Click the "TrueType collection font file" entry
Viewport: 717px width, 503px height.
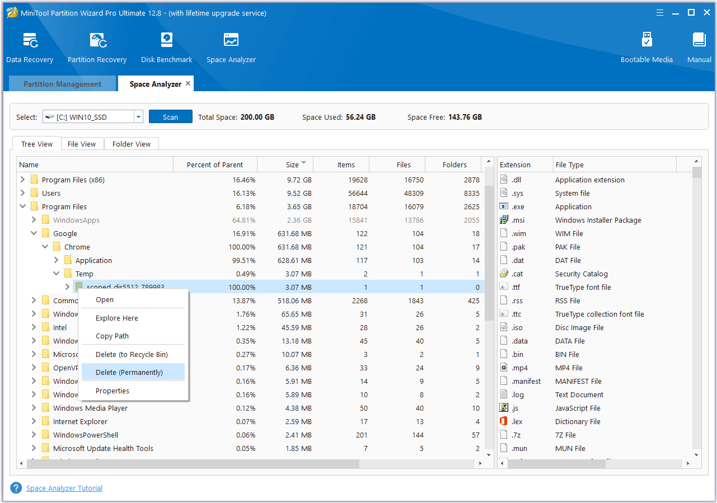(x=599, y=314)
